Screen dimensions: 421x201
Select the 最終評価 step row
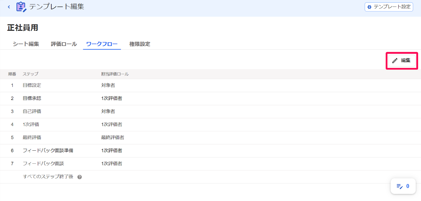click(x=210, y=138)
